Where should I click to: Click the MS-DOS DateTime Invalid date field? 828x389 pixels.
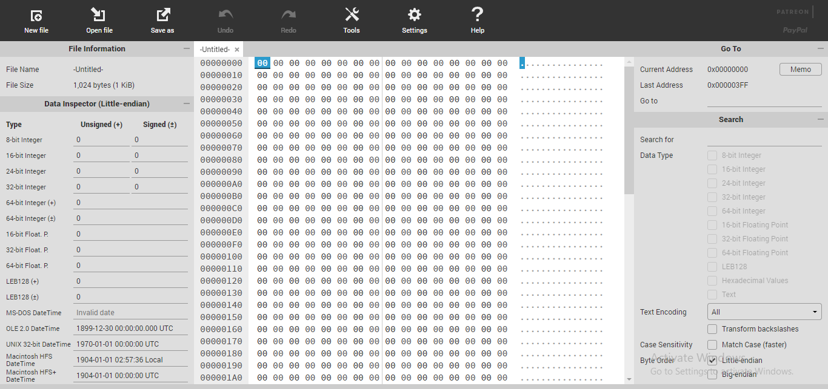(x=130, y=313)
